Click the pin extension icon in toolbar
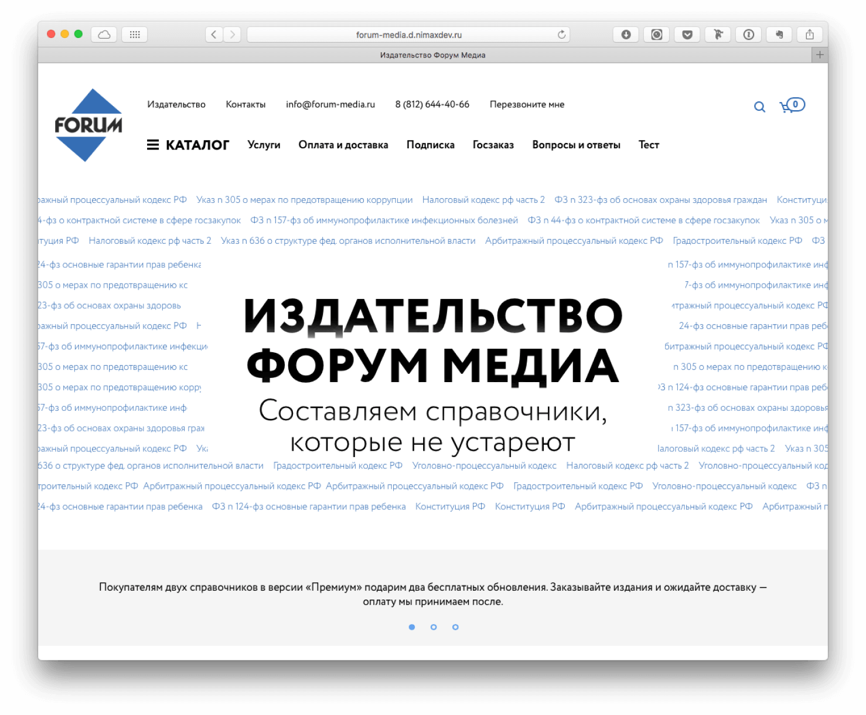The width and height of the screenshot is (866, 715). [x=718, y=35]
